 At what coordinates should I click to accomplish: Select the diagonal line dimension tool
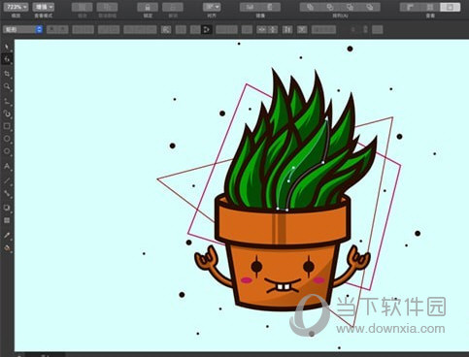7,180
